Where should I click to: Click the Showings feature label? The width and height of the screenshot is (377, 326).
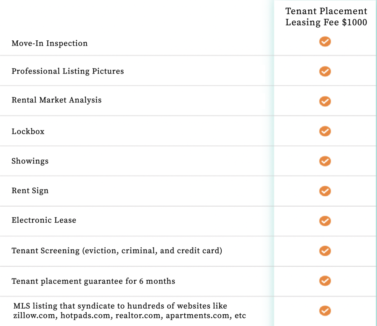(30, 161)
